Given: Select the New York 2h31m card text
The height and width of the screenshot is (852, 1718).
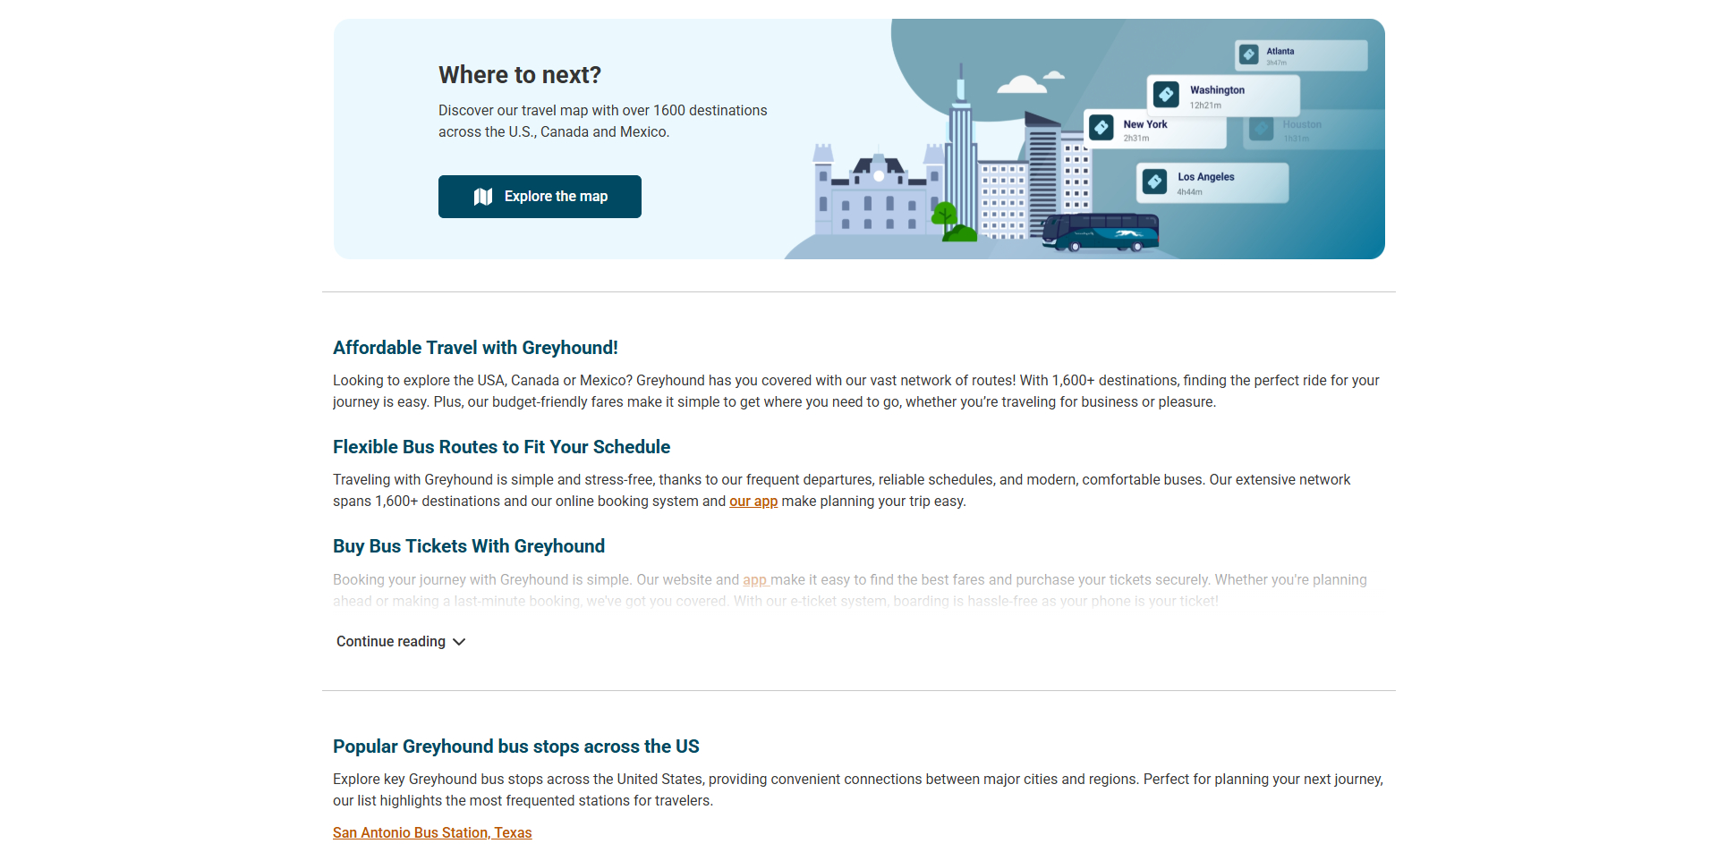Looking at the screenshot, I should (1145, 130).
